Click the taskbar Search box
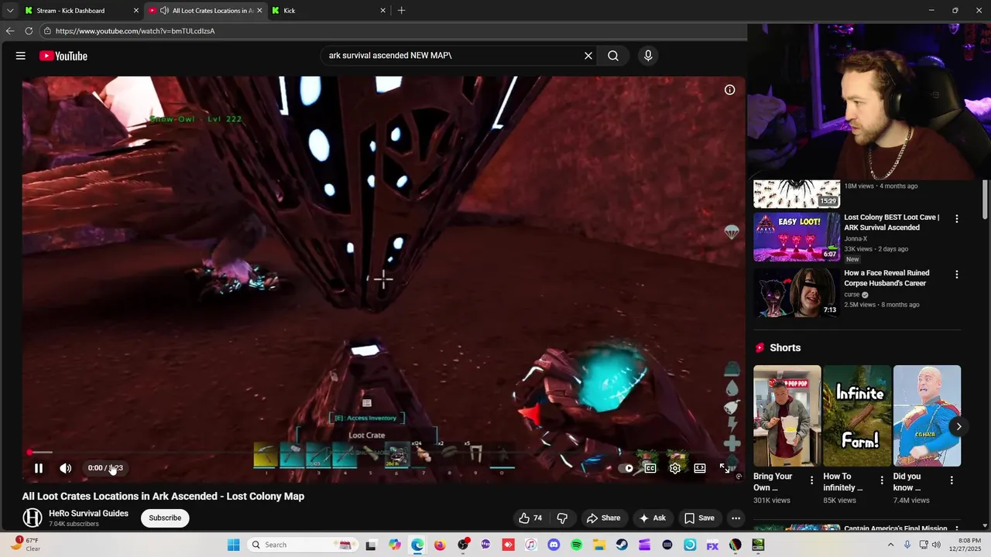Screen dimensions: 991x557 pos(303,545)
